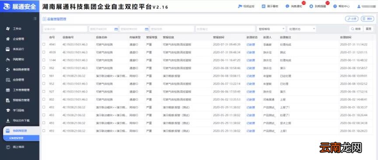Viewport: 378px width, 160px height.
Task: Click alarm time 2020-06-07 13:22:14
Action: pyautogui.click(x=227, y=84)
